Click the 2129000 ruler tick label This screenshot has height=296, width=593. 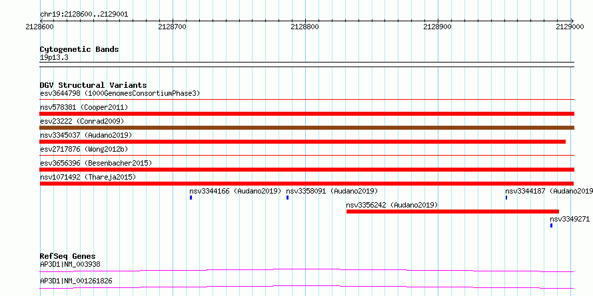(x=570, y=27)
